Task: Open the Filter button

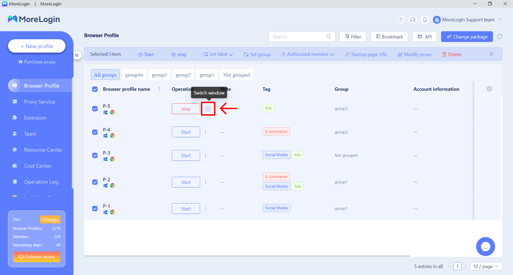Action: pos(353,37)
